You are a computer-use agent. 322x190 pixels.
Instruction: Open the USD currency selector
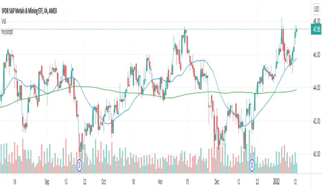316,9
